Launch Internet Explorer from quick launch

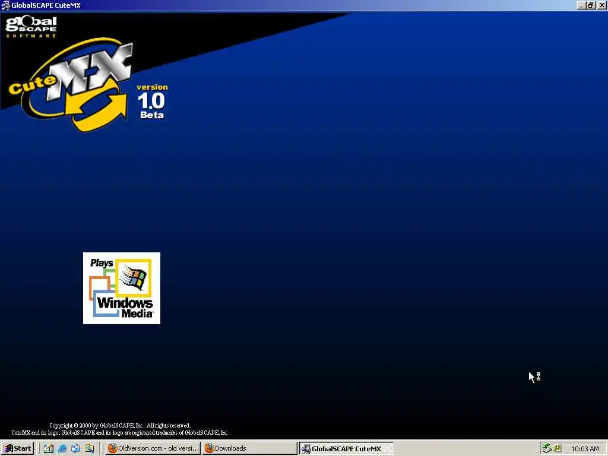tap(62, 449)
